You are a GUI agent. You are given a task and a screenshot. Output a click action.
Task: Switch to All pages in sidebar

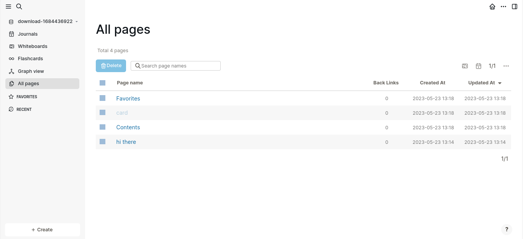tap(28, 83)
